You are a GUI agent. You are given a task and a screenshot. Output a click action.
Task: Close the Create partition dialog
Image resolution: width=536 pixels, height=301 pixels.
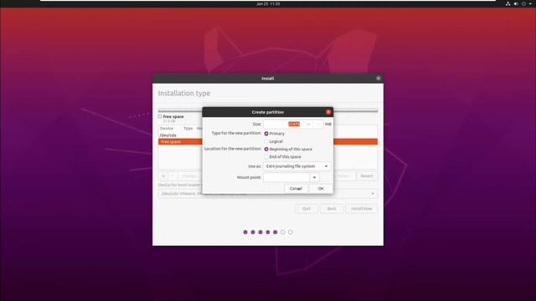pyautogui.click(x=328, y=112)
